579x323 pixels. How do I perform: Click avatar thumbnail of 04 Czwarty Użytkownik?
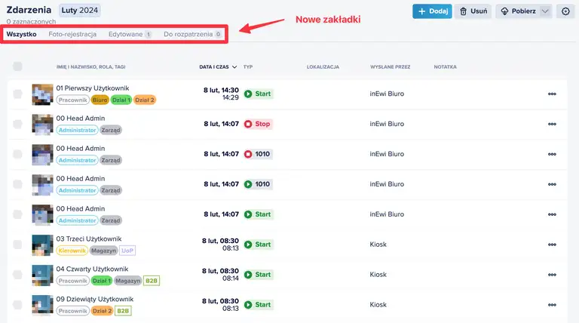pyautogui.click(x=41, y=275)
